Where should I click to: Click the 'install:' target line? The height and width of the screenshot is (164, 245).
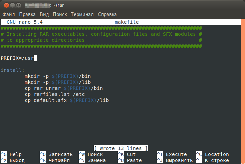[x=13, y=70]
